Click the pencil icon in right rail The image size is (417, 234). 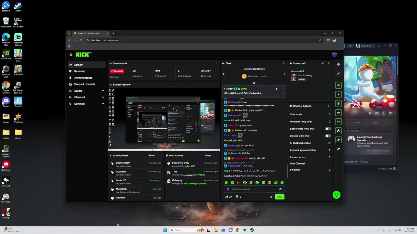click(338, 73)
